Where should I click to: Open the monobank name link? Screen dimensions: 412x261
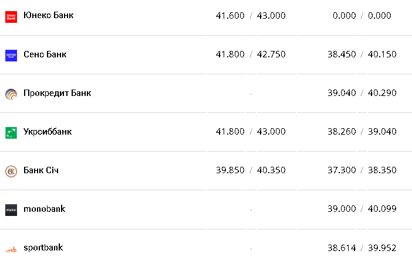point(44,209)
